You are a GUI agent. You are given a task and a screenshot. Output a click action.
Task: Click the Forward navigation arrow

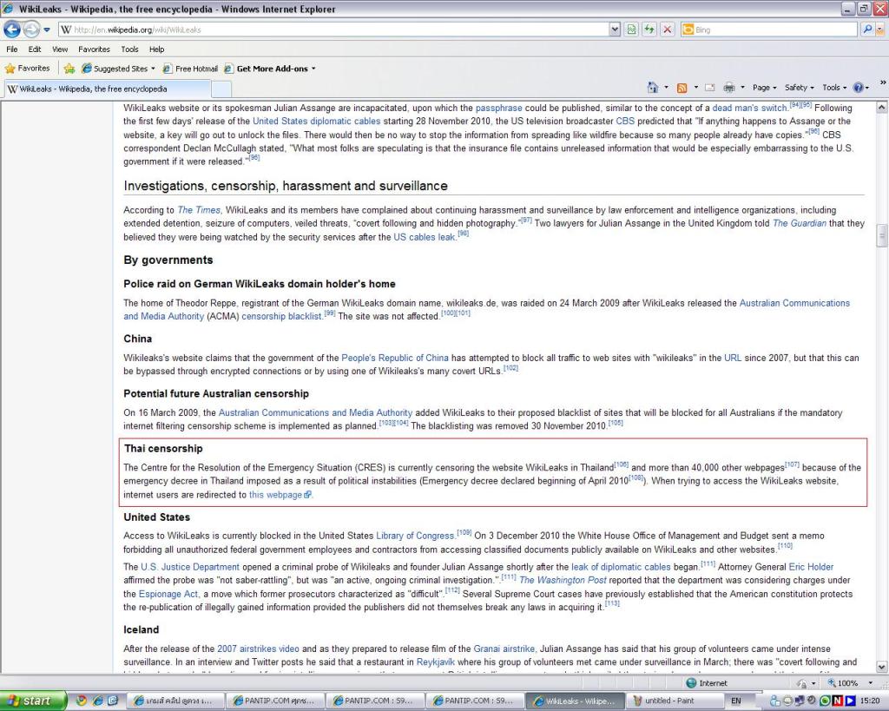point(32,29)
